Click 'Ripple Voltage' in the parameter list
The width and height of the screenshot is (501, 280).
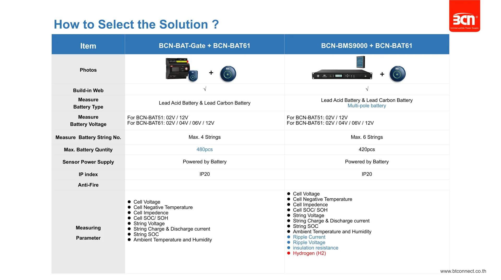click(x=309, y=242)
